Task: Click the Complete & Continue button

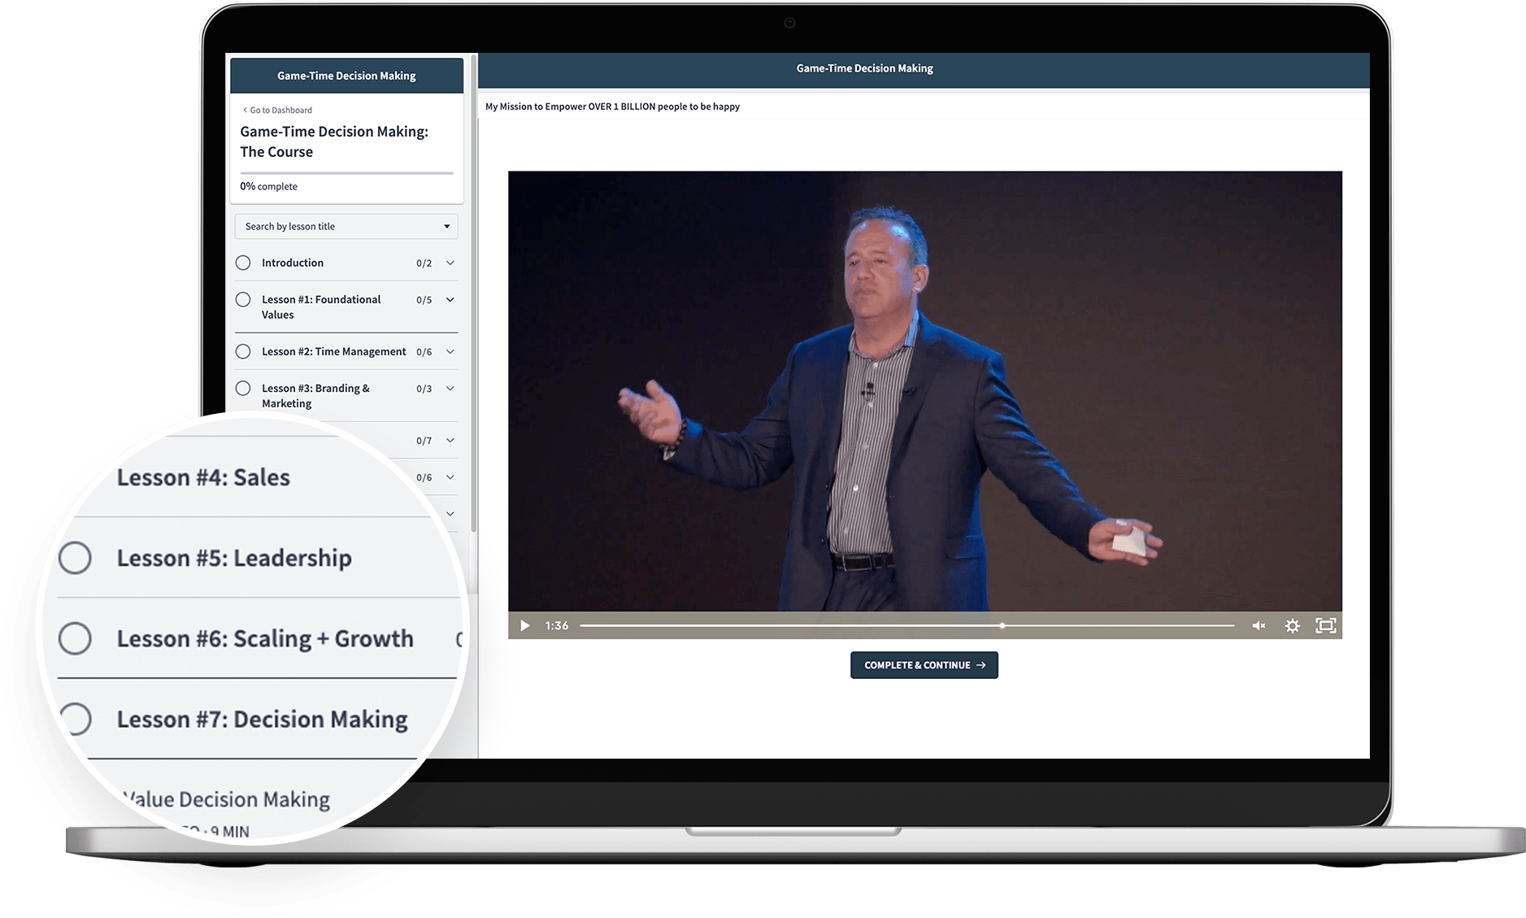Action: (924, 665)
